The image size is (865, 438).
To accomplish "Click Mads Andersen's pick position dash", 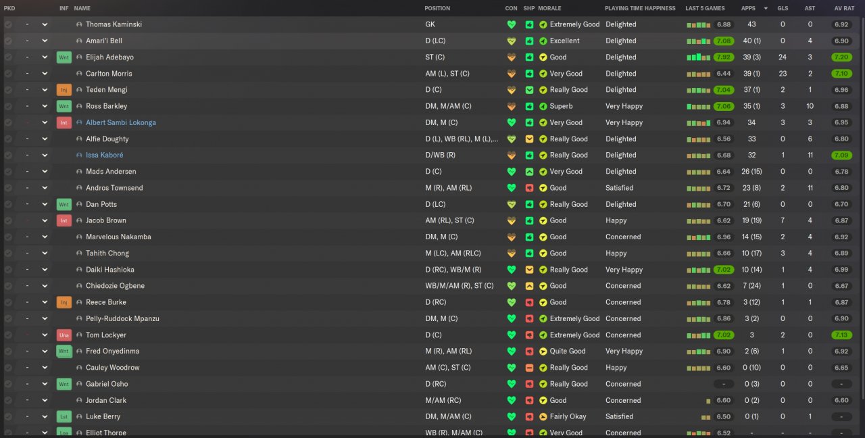I will [x=27, y=172].
